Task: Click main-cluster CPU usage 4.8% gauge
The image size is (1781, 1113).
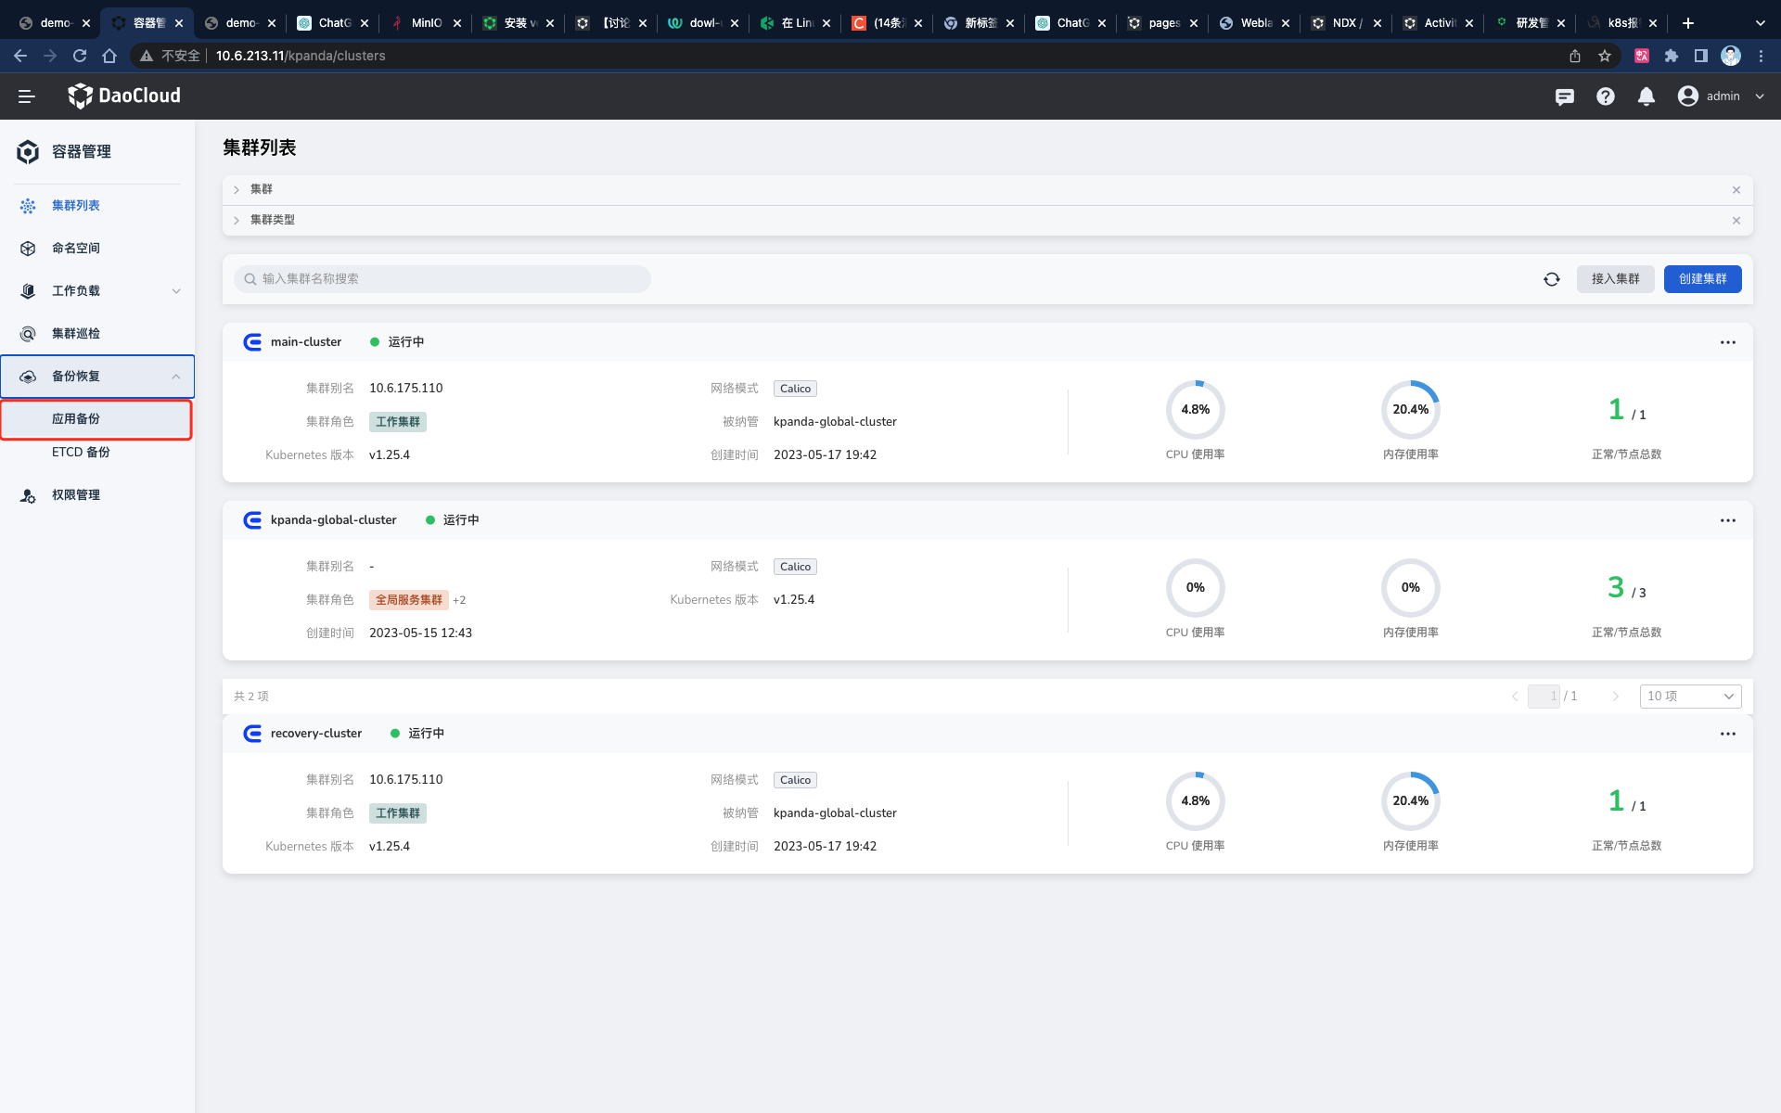Action: tap(1195, 410)
